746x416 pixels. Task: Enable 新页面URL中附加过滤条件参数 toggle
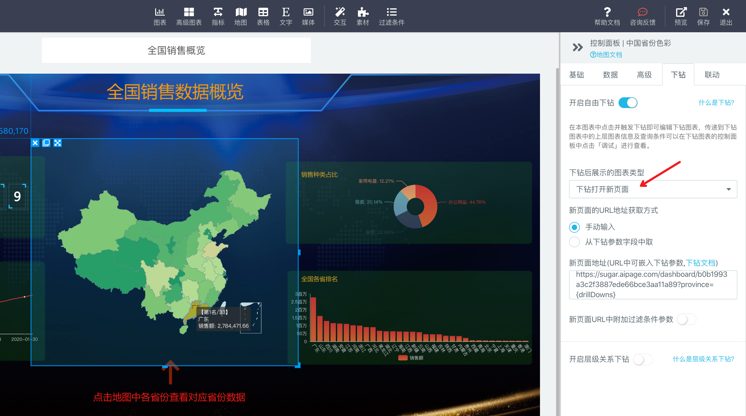click(686, 319)
